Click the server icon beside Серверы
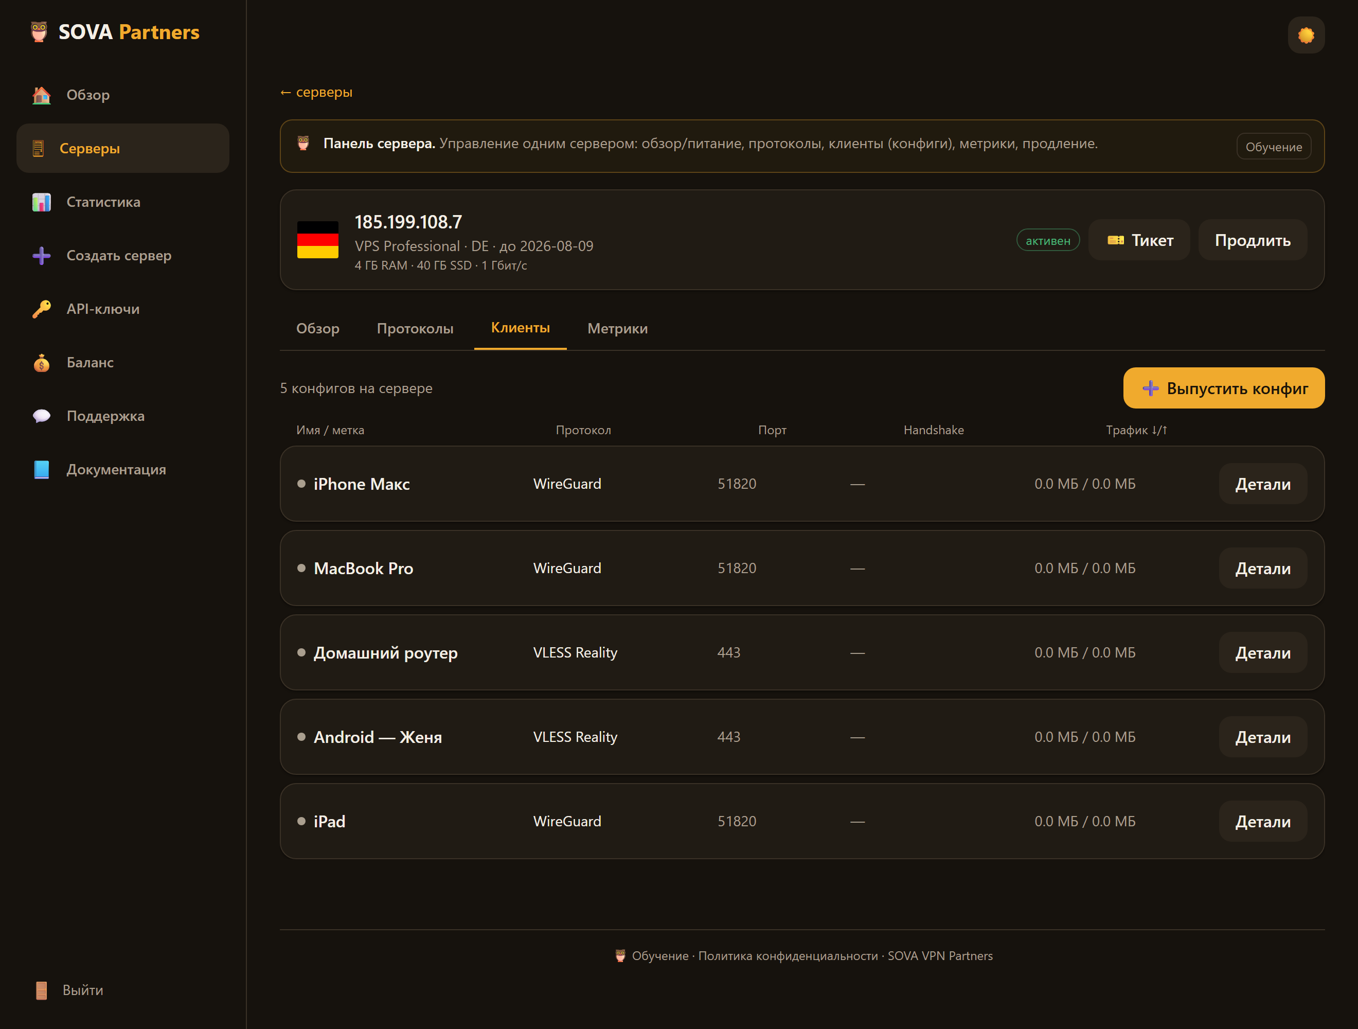 pyautogui.click(x=38, y=149)
